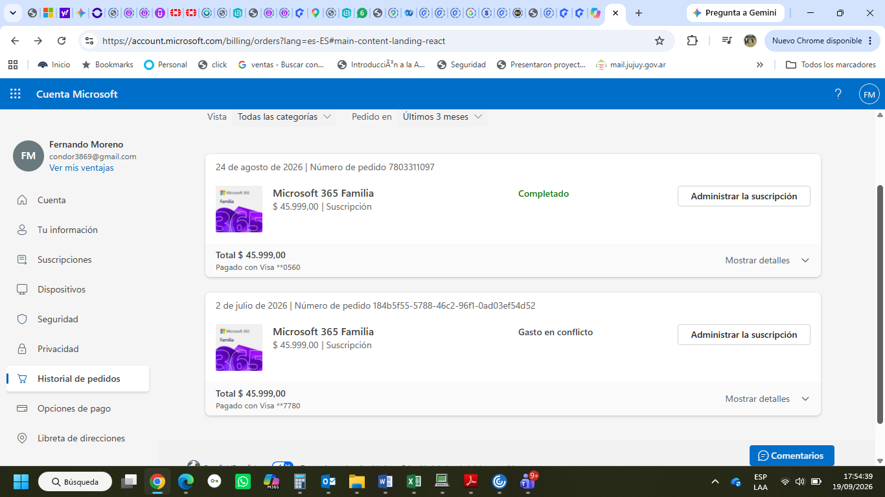Viewport: 885px width, 497px height.
Task: Click the Microsoft 365 thumbnail of 2 de julio order
Action: (239, 348)
